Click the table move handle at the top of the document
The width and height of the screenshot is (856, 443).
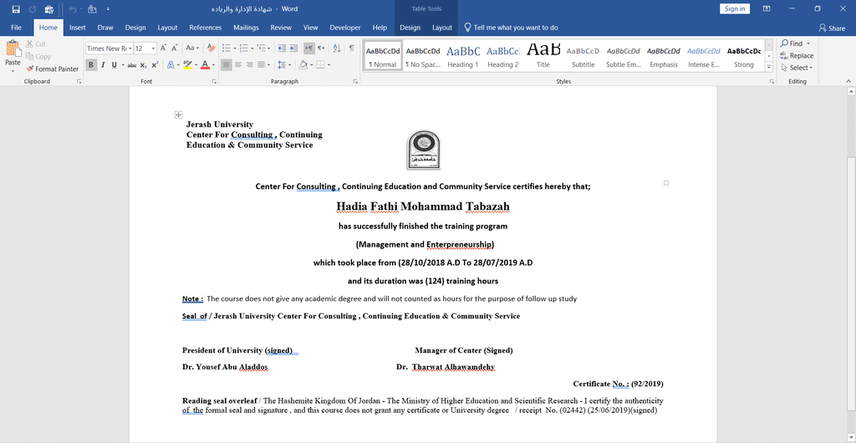click(x=179, y=115)
